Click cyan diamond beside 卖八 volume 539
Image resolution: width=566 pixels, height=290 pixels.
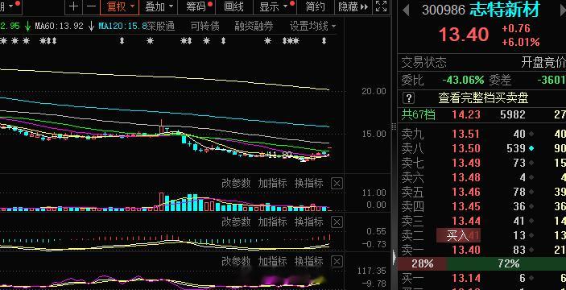pos(531,148)
